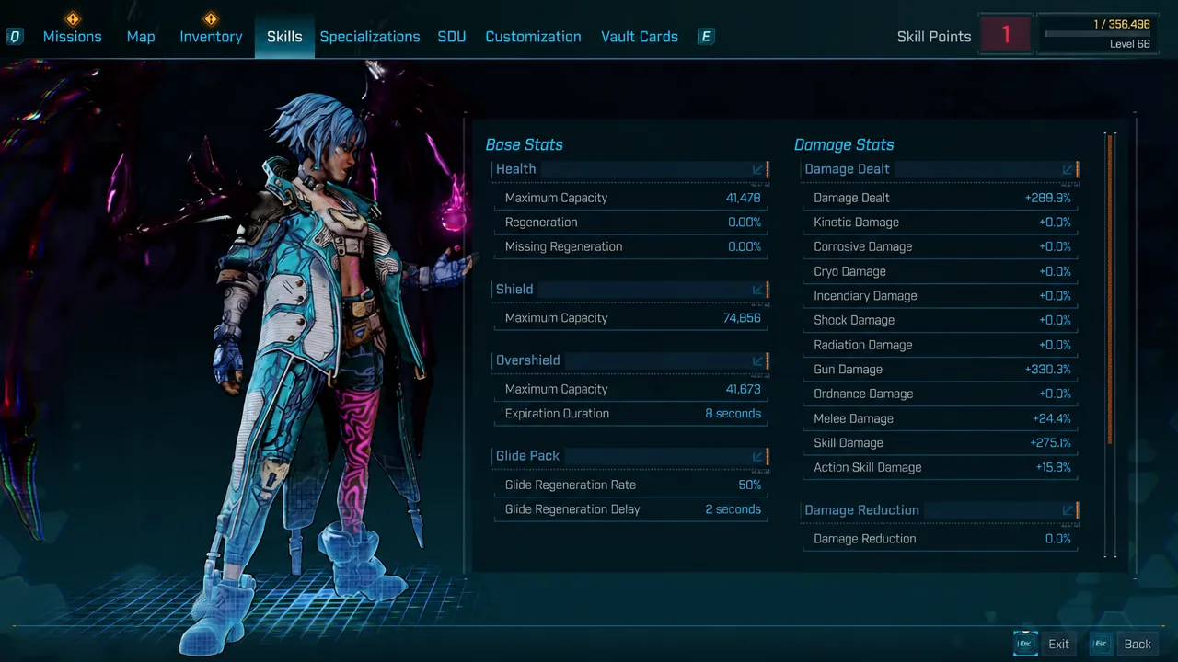Select the Overshield Maximum Capacity 41,673 row
Viewport: 1178px width, 662px height.
tap(631, 389)
